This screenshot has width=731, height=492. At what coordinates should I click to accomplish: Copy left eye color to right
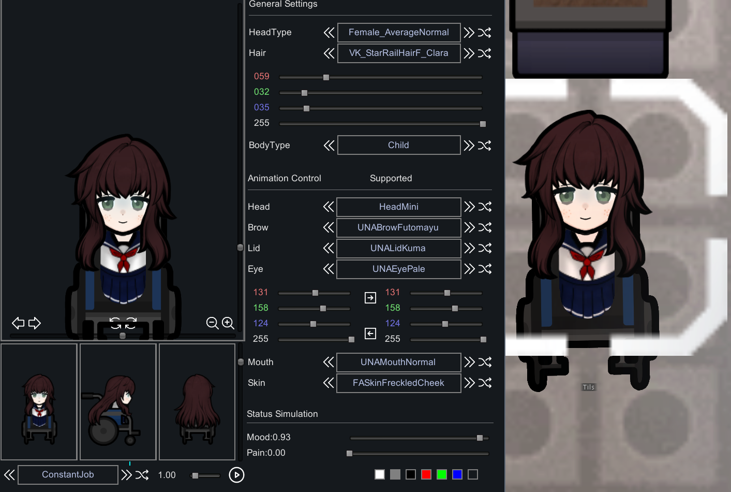[370, 298]
